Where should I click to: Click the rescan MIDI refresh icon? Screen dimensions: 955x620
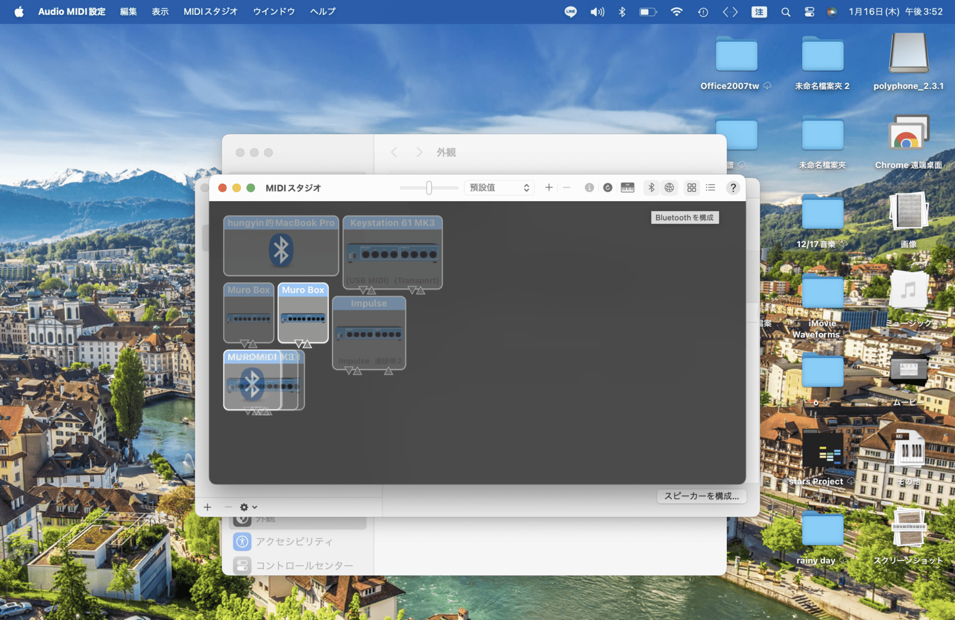608,187
